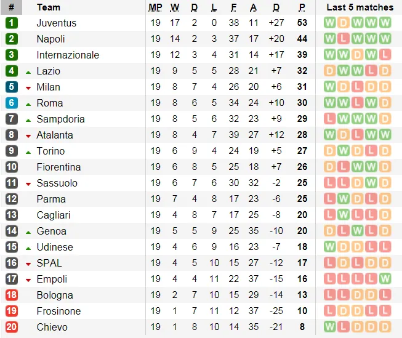Screen dimensions: 402x338
Task: Click Milan's blue rank 5 badge
Action: [x=11, y=87]
